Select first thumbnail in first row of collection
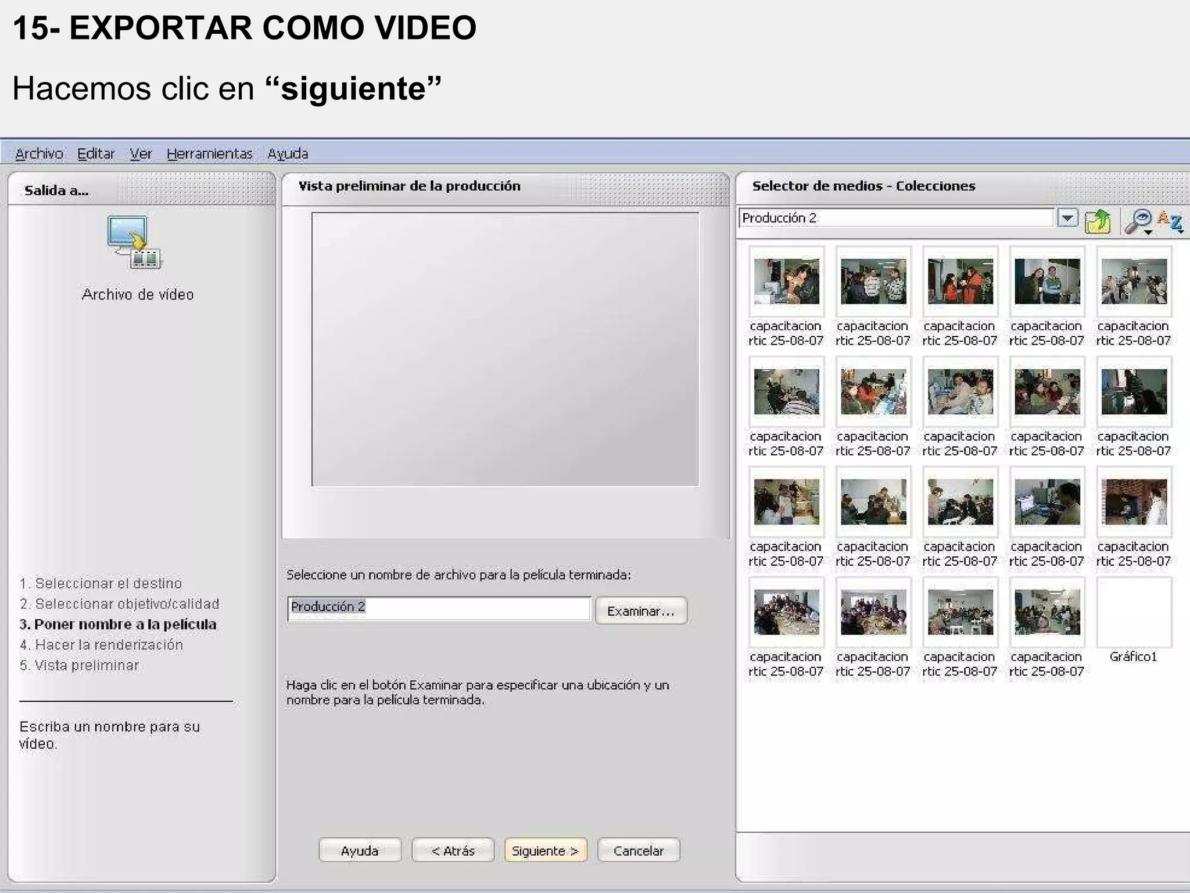This screenshot has height=893, width=1190. pos(786,281)
